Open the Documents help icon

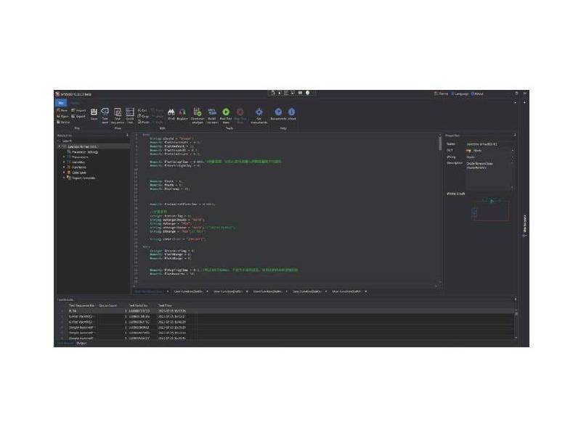coord(278,112)
